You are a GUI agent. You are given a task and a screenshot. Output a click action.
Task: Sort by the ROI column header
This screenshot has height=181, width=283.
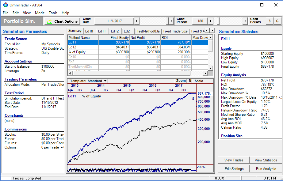176,37
